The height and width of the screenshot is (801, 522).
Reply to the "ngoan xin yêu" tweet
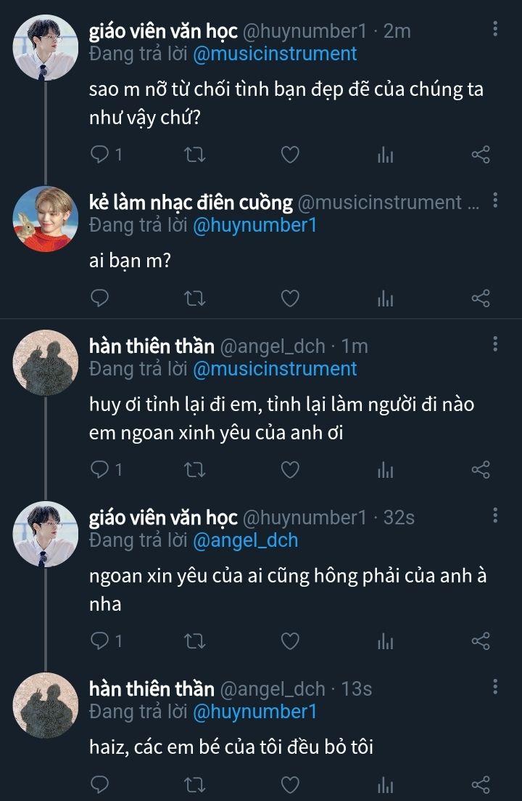click(x=101, y=641)
